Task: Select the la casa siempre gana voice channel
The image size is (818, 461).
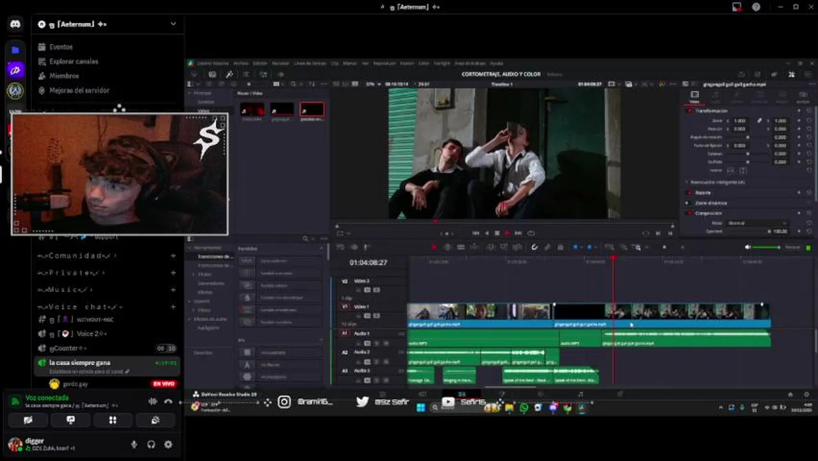Action: (107, 366)
